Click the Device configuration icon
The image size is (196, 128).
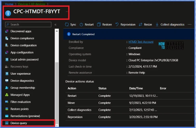tap(7, 45)
